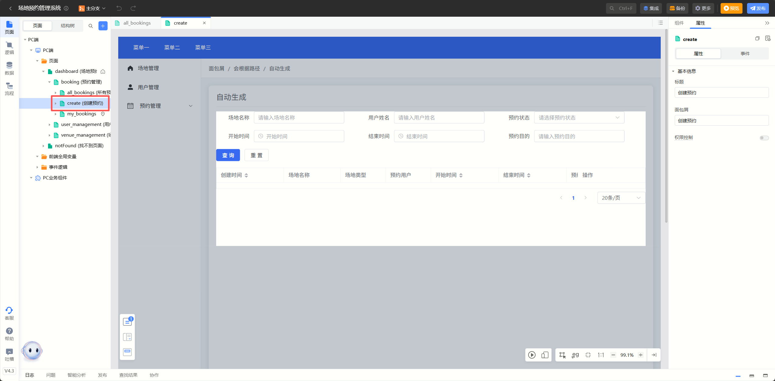Open the 主分支 branch dropdown
This screenshot has height=381, width=775.
(x=92, y=8)
